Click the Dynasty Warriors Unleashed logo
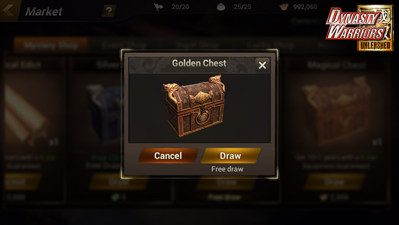 (360, 28)
